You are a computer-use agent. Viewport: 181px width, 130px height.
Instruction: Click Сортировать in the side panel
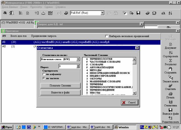(x=171, y=54)
